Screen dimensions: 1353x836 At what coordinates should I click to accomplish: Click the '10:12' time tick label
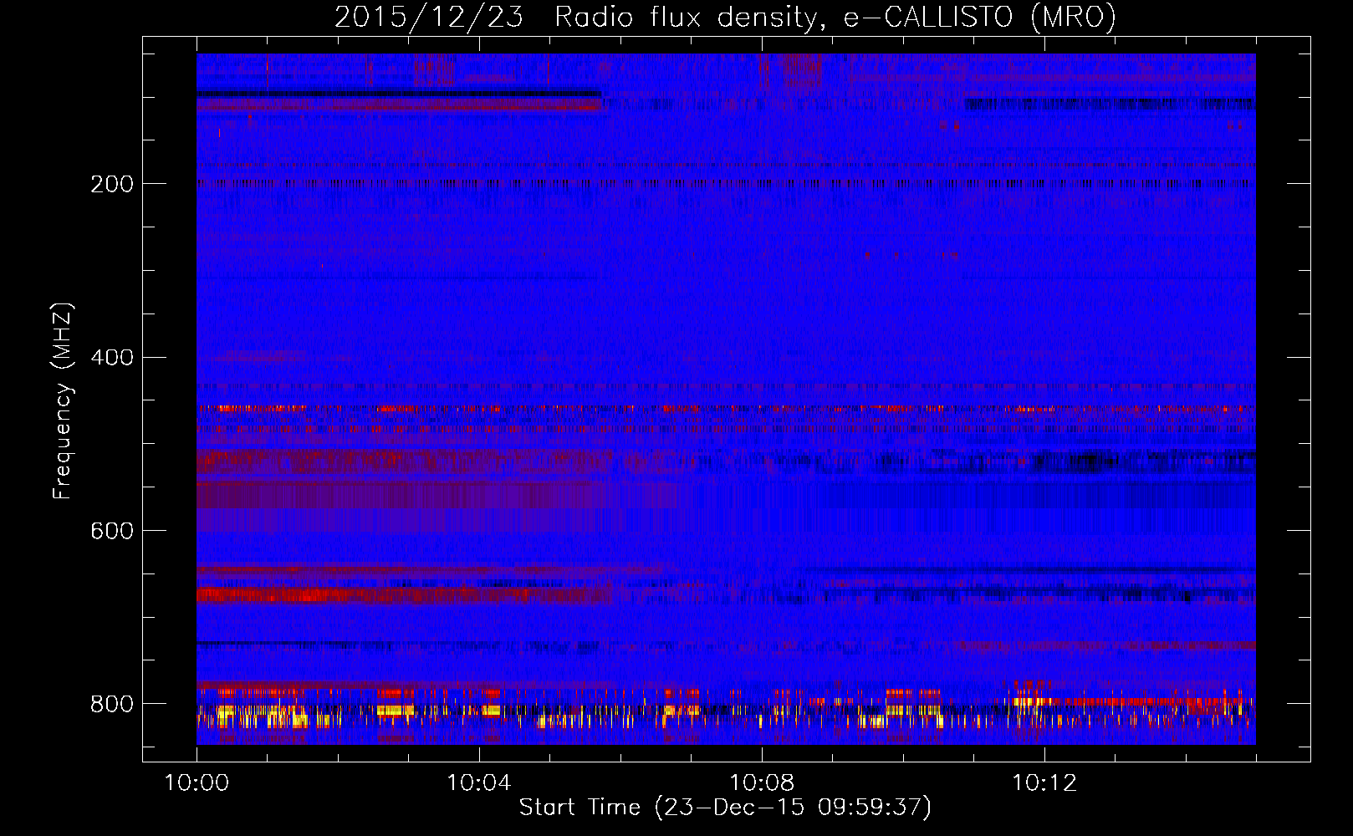coord(1044,783)
